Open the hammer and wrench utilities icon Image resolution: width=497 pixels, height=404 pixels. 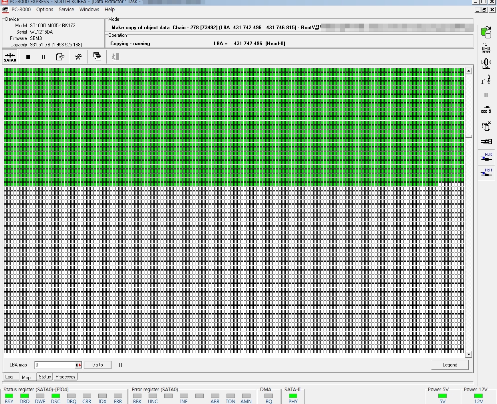point(78,57)
